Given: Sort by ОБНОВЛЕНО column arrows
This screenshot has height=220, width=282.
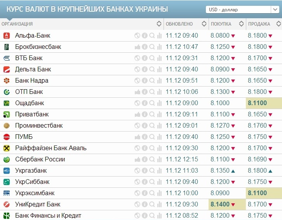Looking at the screenshot, I should (x=204, y=24).
